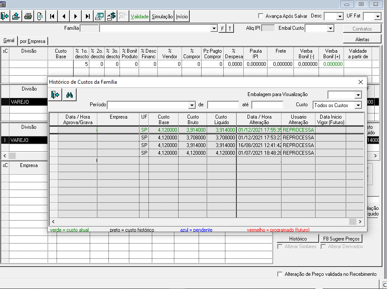Toggle the Alterar Similares checkbox
Image resolution: width=387 pixels, height=289 pixels.
pos(280,246)
